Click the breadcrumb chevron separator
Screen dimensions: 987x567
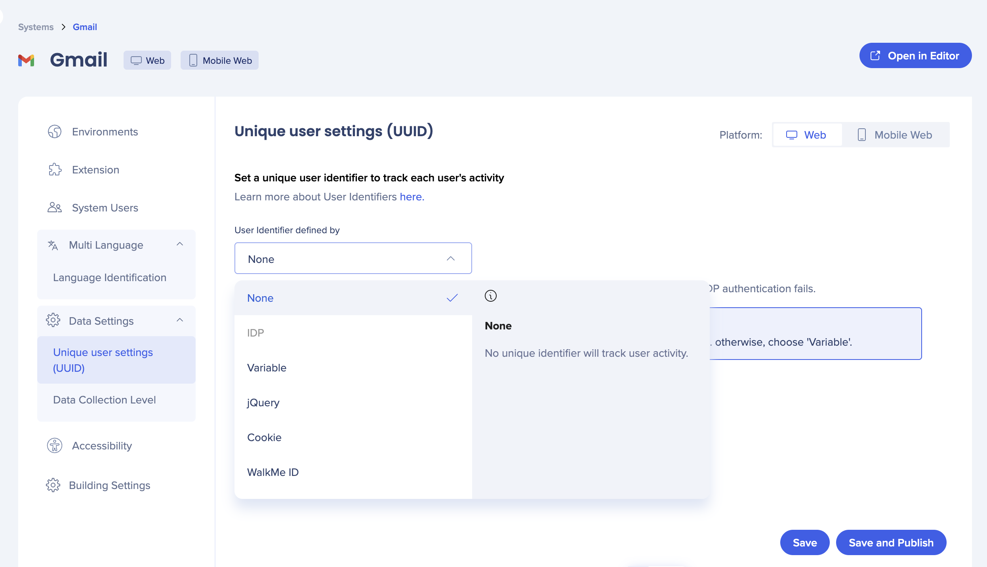coord(63,27)
